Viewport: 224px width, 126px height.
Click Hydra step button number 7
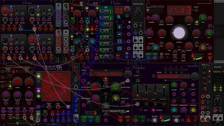click(110, 50)
